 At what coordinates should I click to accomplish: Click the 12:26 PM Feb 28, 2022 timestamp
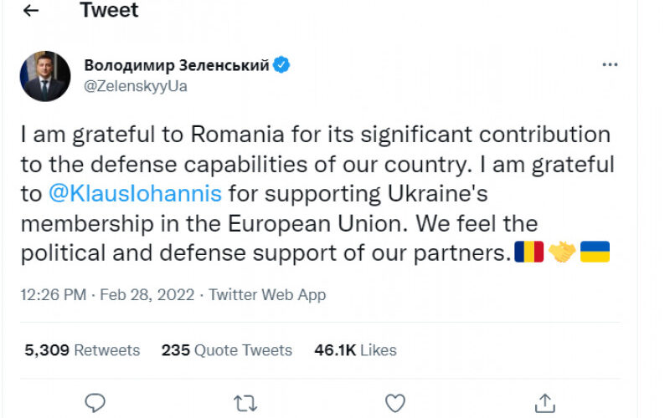[109, 294]
